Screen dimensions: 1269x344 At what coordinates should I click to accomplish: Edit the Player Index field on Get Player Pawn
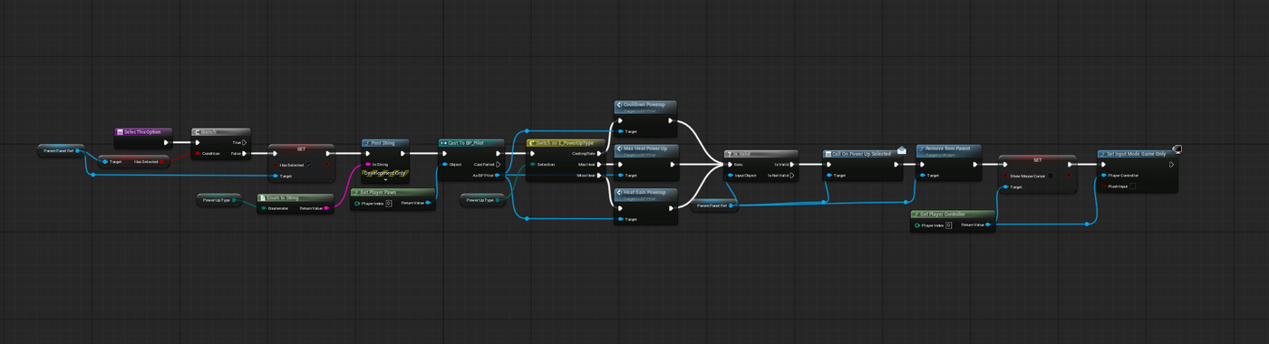388,204
